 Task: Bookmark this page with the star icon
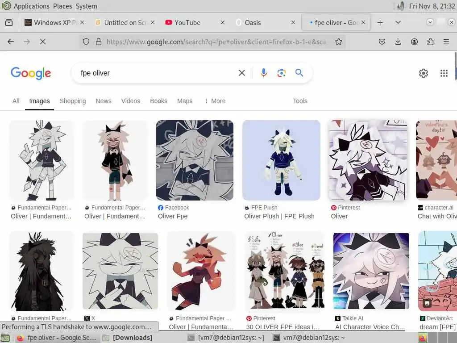pos(338,42)
